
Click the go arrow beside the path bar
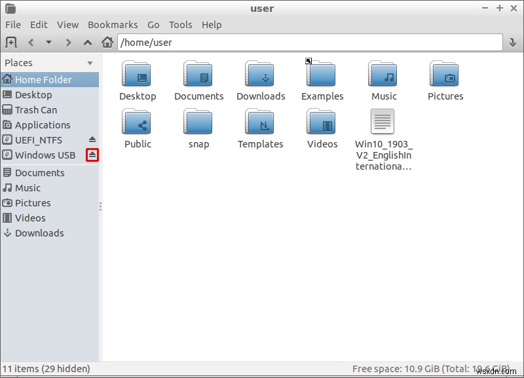click(x=512, y=41)
